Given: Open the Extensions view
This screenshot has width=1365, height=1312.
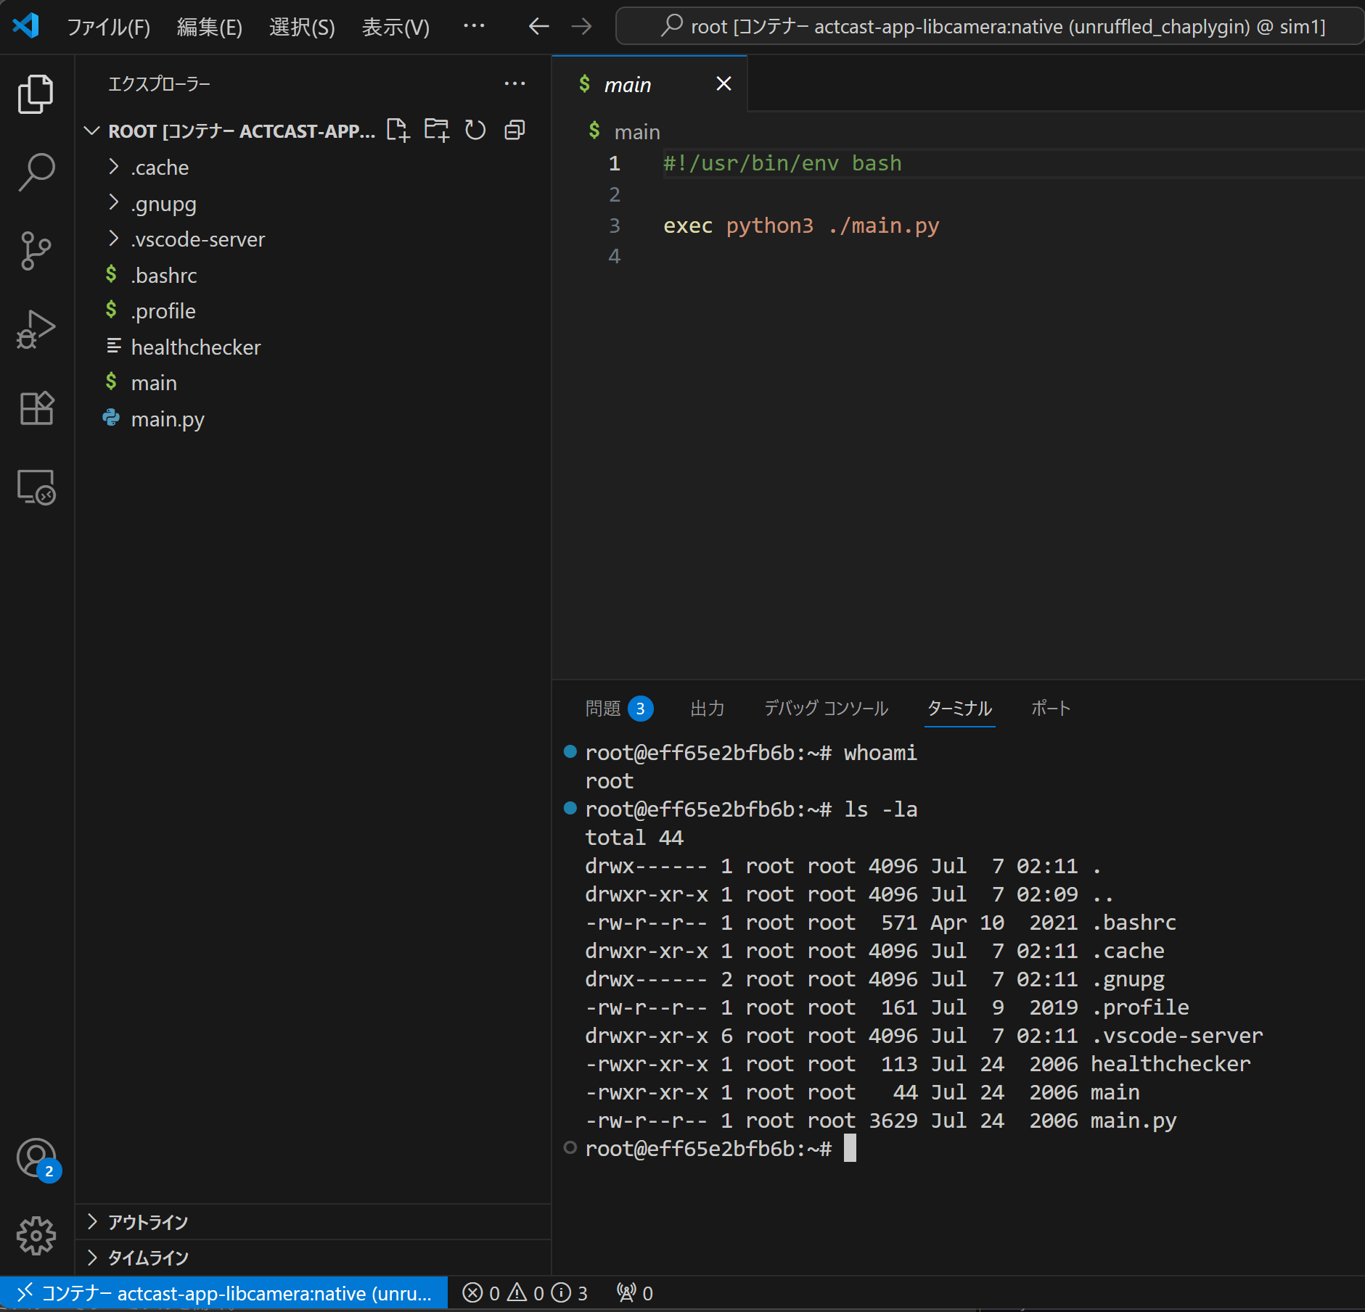Looking at the screenshot, I should tap(36, 408).
